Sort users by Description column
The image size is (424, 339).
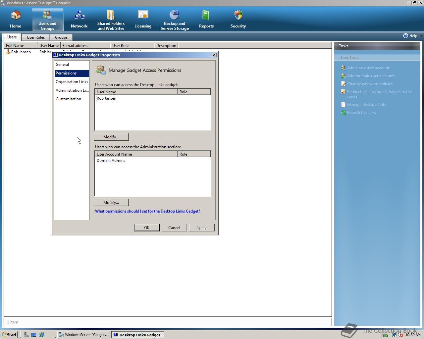pos(166,46)
